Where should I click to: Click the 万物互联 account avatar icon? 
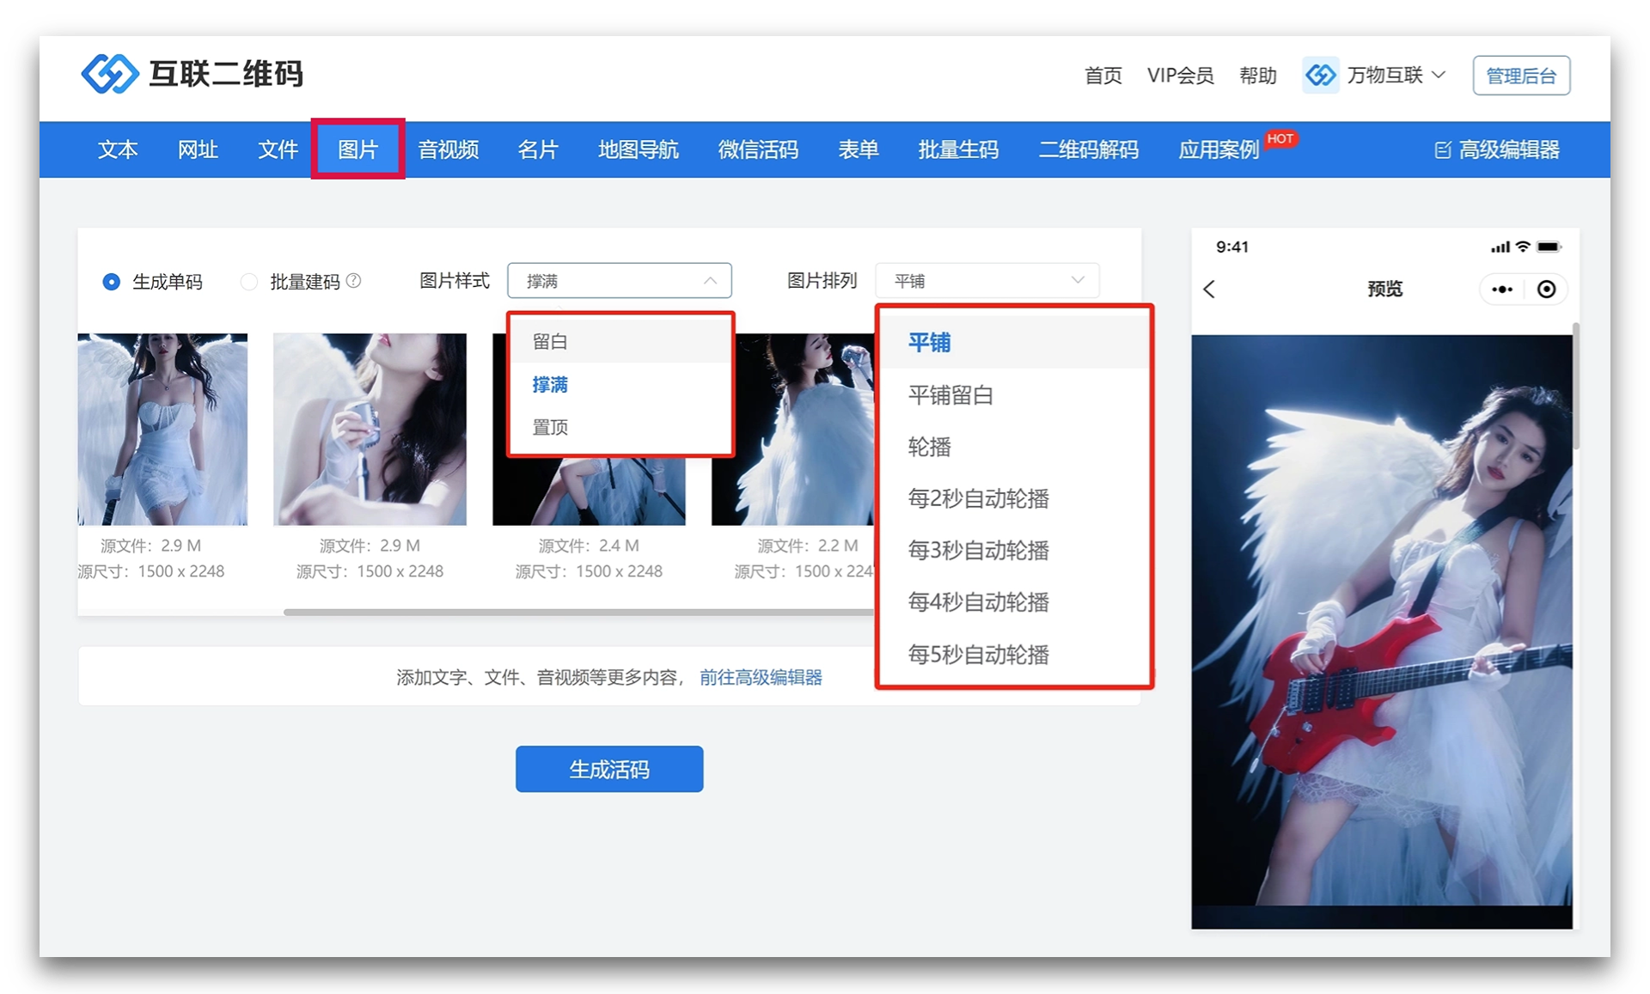(1320, 76)
